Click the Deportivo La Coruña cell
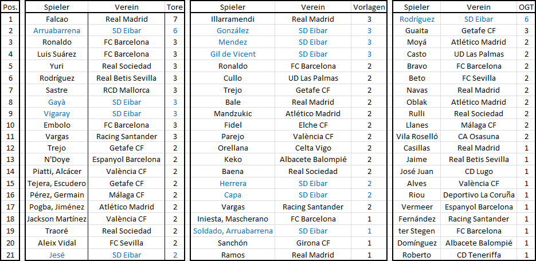 [479, 195]
